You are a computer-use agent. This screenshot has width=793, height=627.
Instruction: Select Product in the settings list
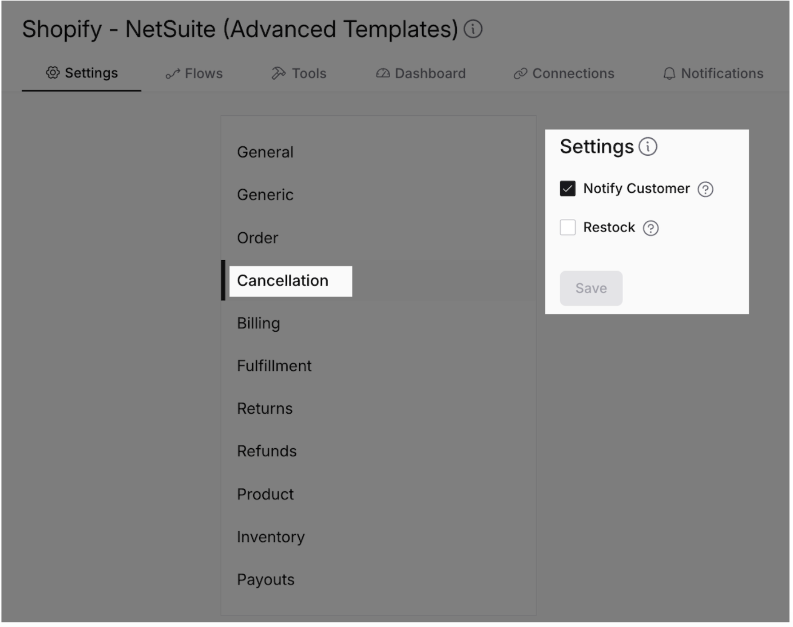coord(379,495)
